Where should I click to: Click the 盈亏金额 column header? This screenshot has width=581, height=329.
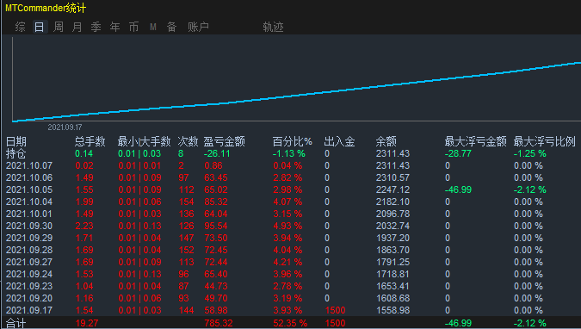pos(224,141)
